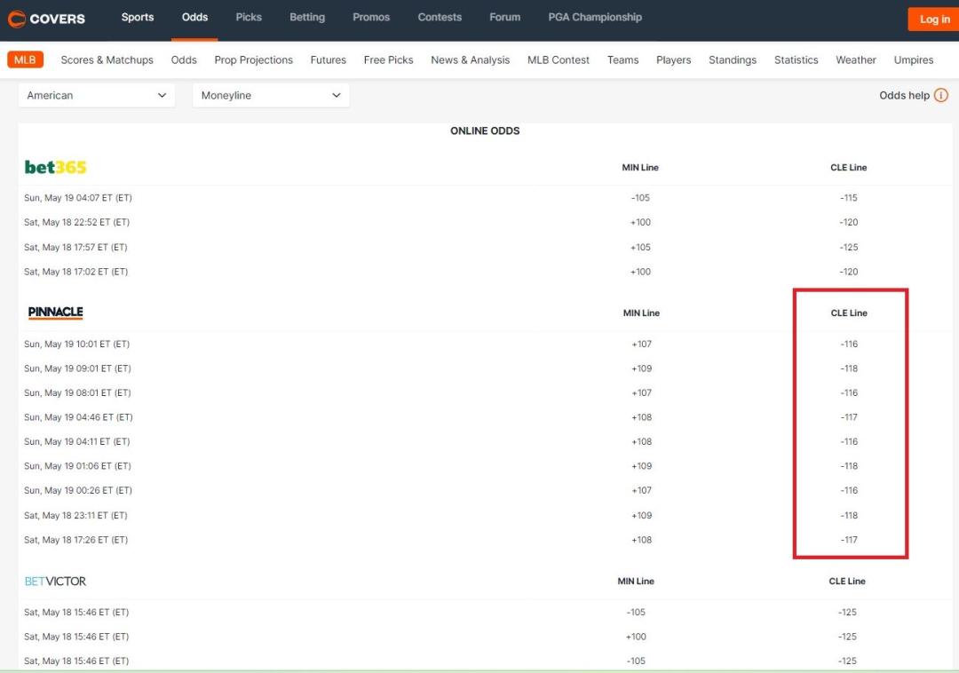Click the ONLINE ODDS heading
The image size is (959, 673).
[x=485, y=131]
